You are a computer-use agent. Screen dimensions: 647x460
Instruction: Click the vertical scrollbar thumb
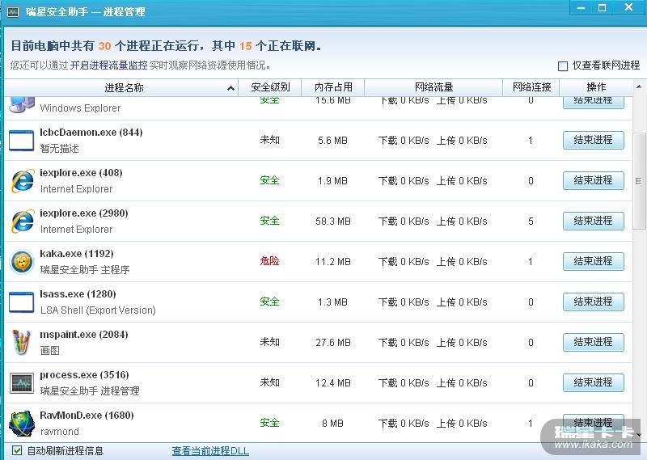tap(639, 181)
